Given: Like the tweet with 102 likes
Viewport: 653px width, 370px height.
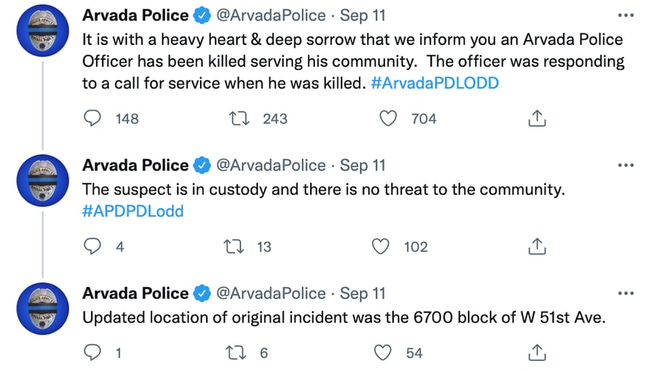Looking at the screenshot, I should [380, 246].
